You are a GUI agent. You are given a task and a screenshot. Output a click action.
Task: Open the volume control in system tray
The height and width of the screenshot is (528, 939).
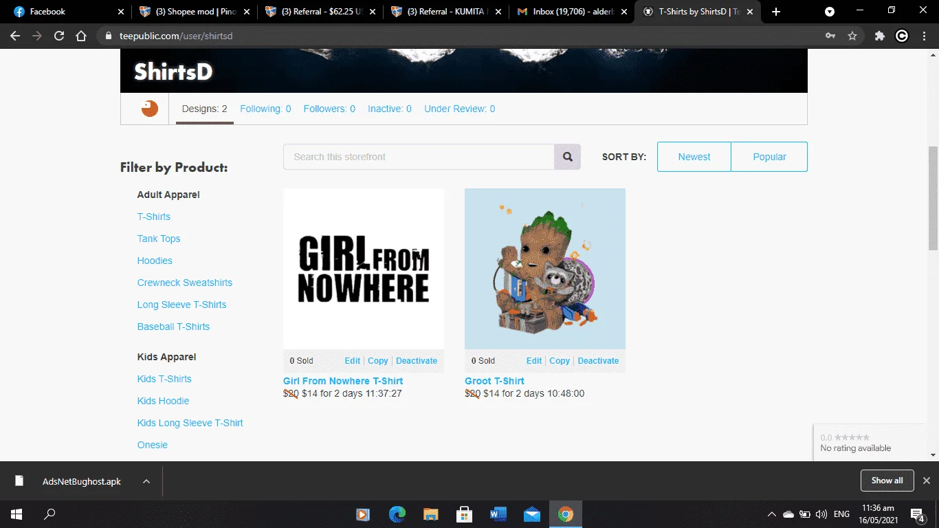821,514
